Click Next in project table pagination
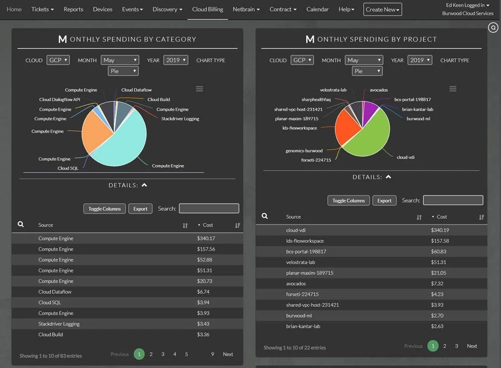Screen dimensions: 501x368 pos(472,346)
